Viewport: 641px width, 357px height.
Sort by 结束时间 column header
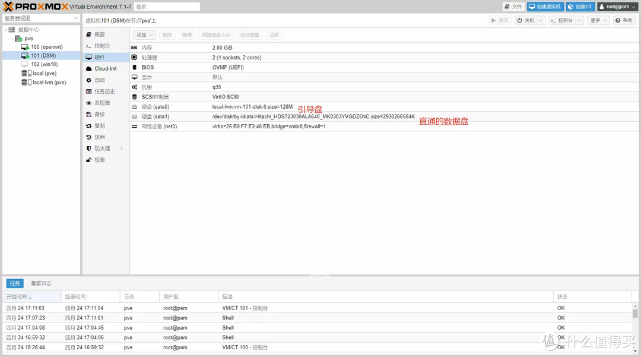tap(91, 296)
